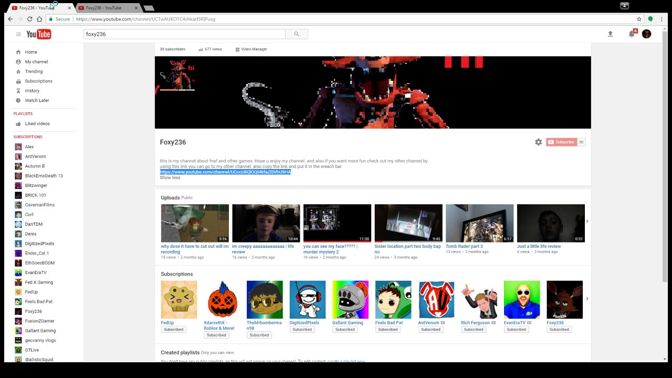Viewport: 672px width, 378px height.
Task: Open Video Manager link
Action: (251, 49)
